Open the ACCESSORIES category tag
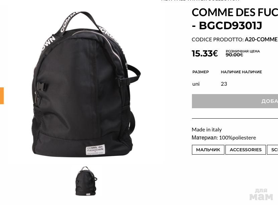Screen dimensions: 278x205 click(246, 150)
